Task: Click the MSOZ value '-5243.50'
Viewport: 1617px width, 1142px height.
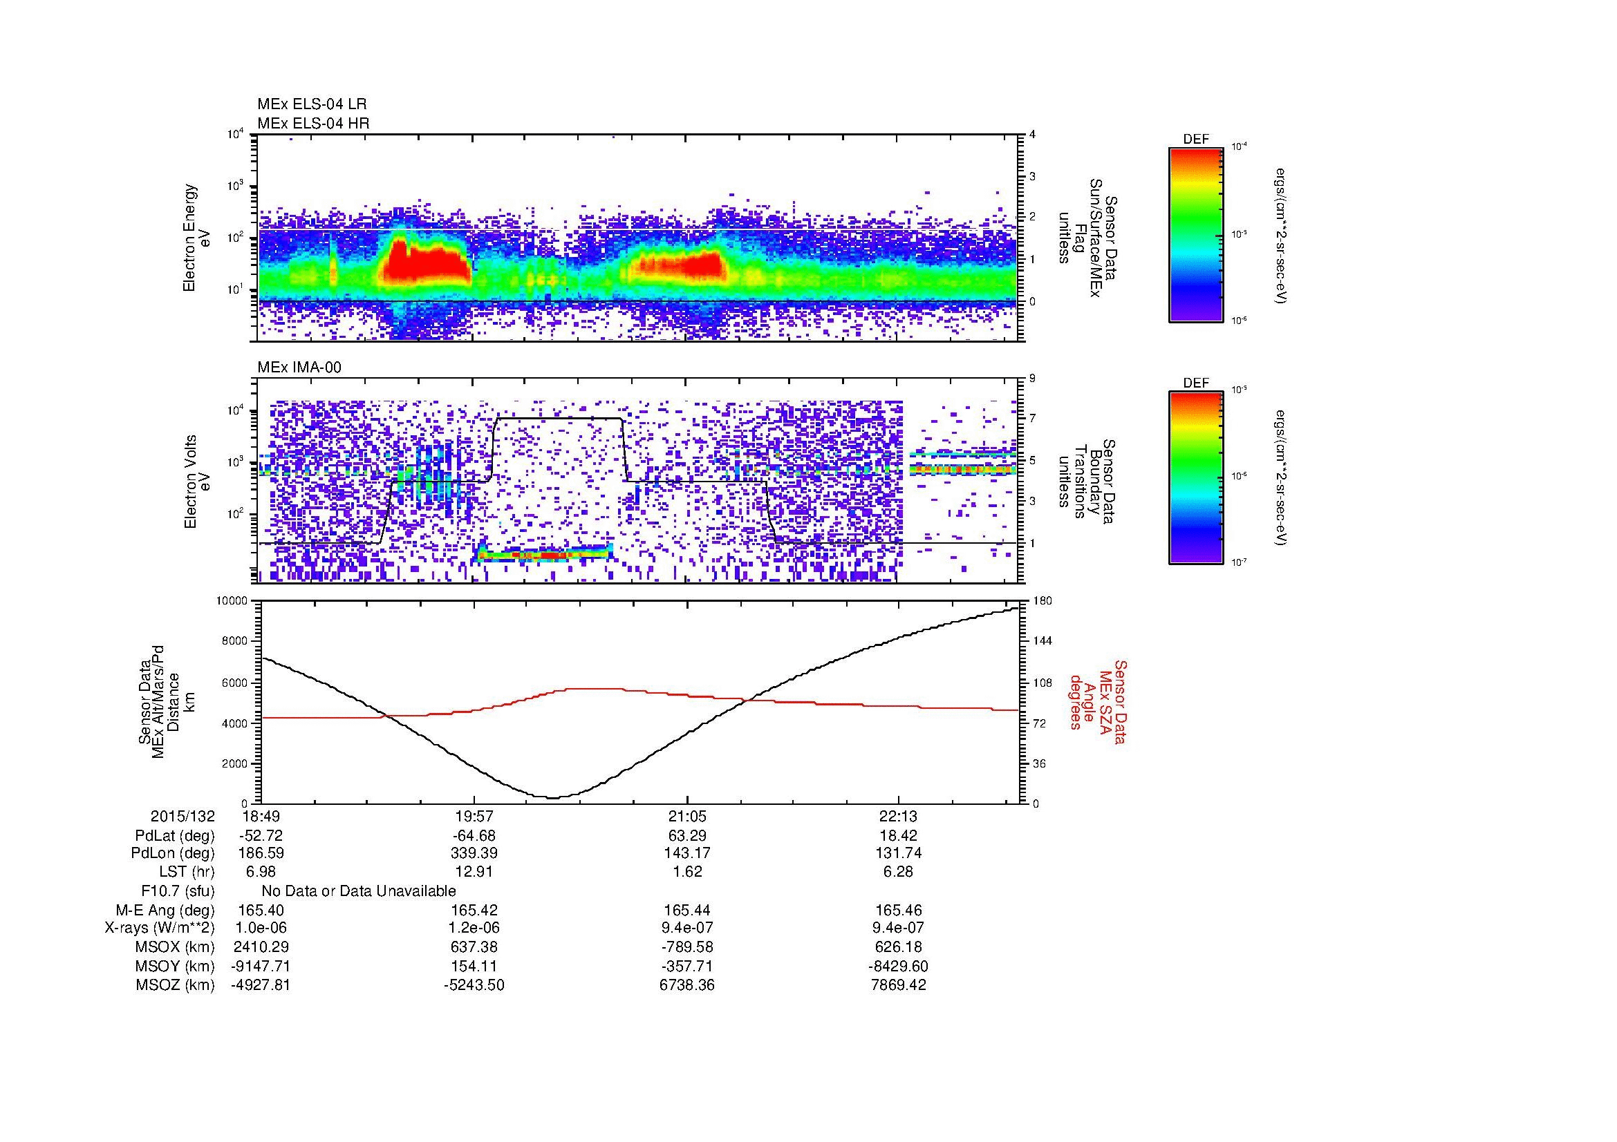Action: (x=474, y=985)
